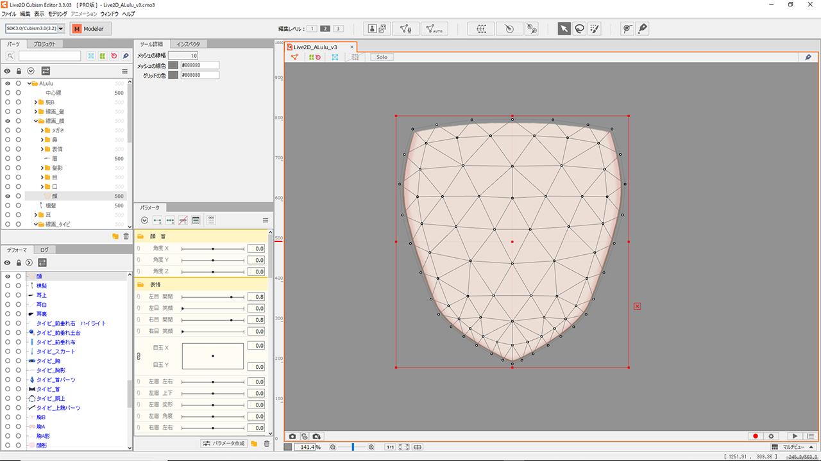The width and height of the screenshot is (821, 461).
Task: Click the camera snapshot icon below canvas
Action: [292, 436]
